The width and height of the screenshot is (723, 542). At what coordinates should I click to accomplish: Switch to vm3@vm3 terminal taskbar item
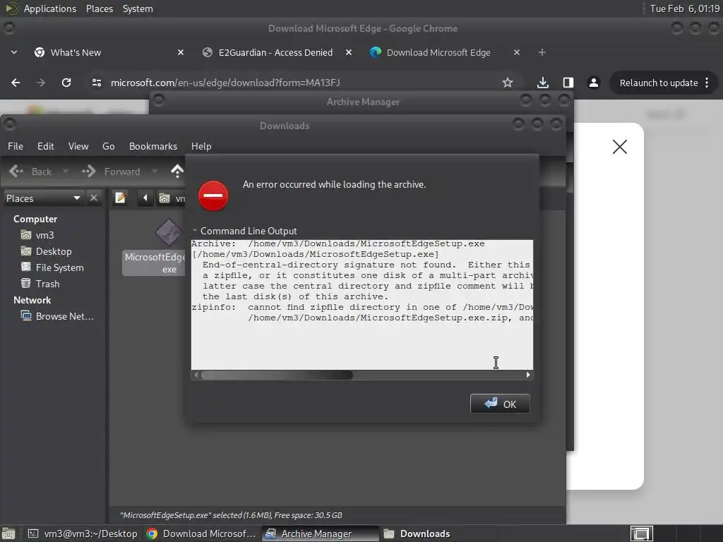[x=83, y=534]
